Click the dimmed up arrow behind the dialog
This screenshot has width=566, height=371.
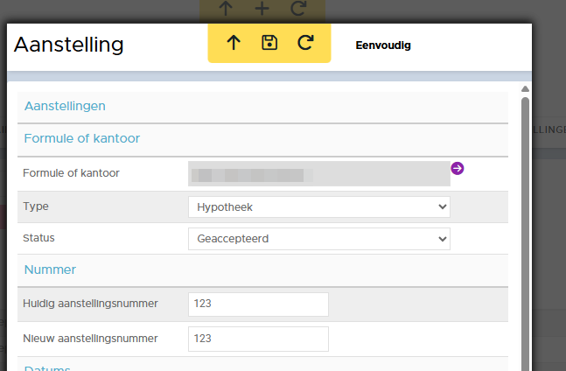(226, 10)
